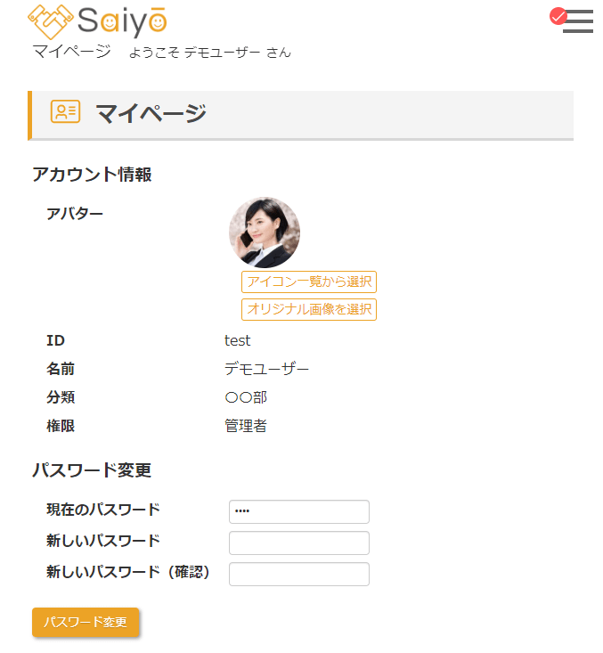Click the circular user avatar photo
Screen dimensions: 603x653
pyautogui.click(x=265, y=233)
